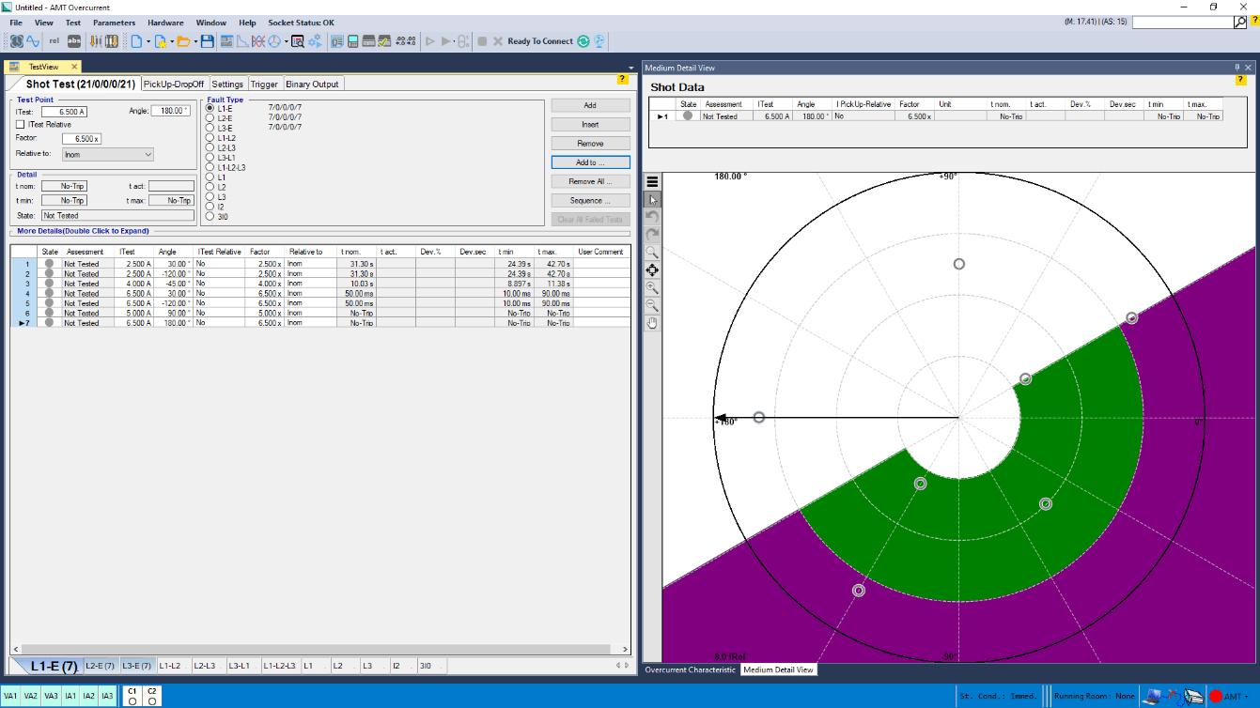This screenshot has height=708, width=1260.
Task: Click the fit-to-view four-arrow icon
Action: click(x=652, y=270)
